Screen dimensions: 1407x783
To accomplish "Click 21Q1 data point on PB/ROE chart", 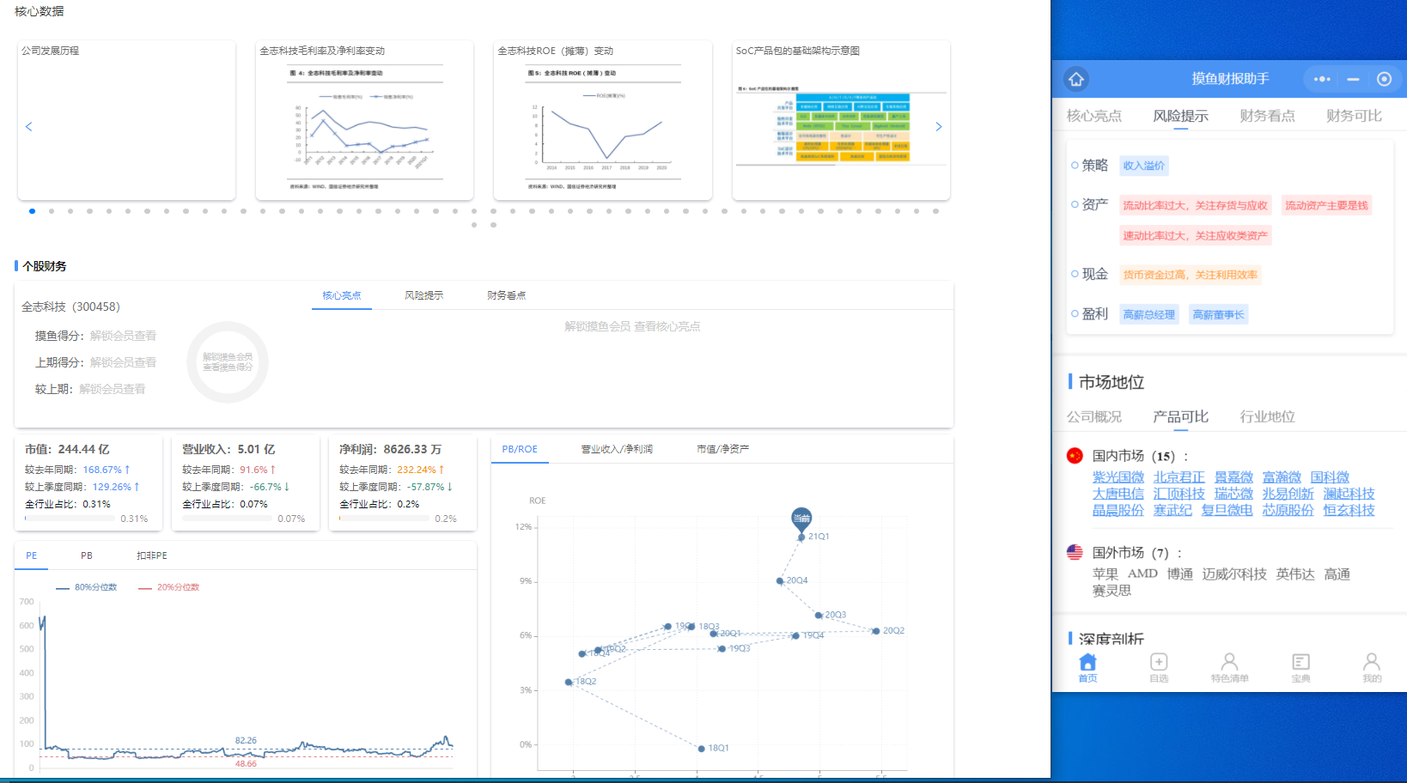I will [x=801, y=537].
